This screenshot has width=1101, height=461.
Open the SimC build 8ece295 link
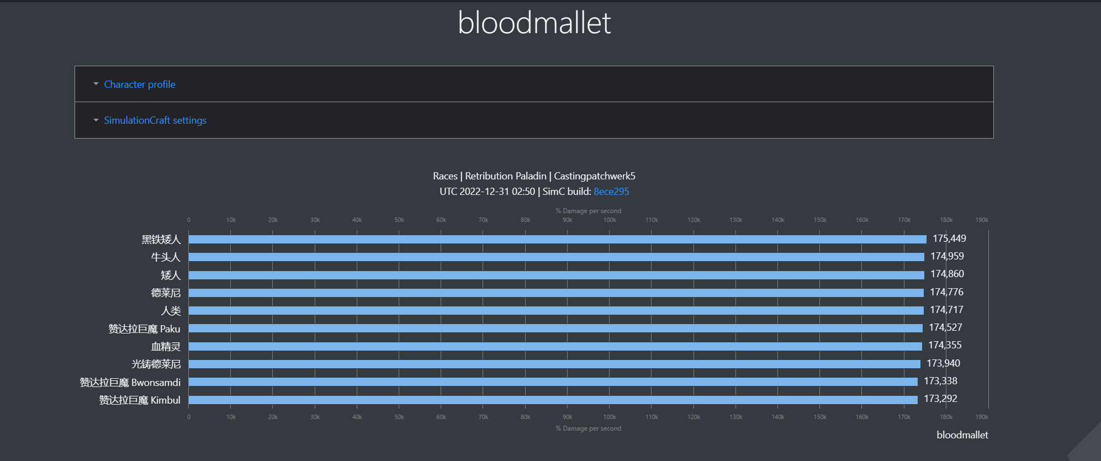click(x=611, y=192)
